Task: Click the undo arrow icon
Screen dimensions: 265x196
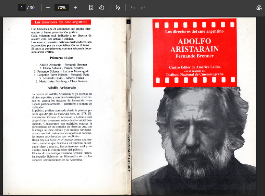Action: [133, 7]
